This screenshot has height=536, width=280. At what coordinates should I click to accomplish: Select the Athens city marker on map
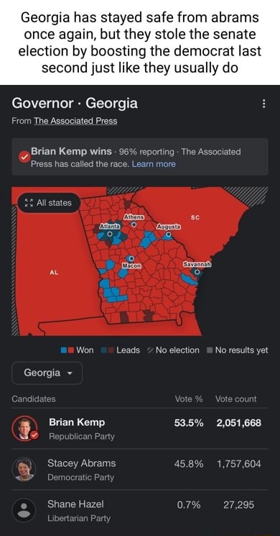pos(134,224)
